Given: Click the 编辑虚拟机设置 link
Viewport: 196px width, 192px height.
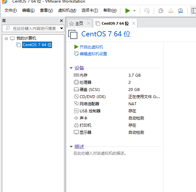Looking at the screenshot, I should point(93,54).
